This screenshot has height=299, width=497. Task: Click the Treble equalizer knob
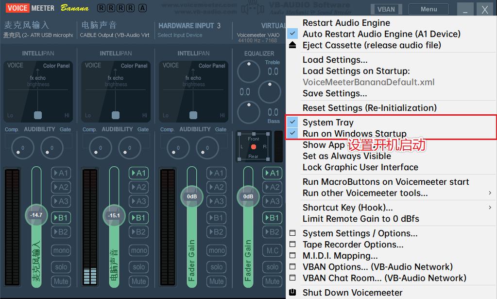249,71
